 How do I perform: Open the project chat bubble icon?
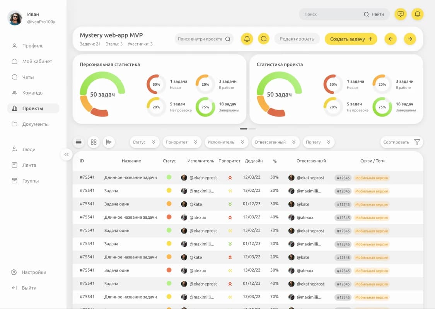pos(264,39)
